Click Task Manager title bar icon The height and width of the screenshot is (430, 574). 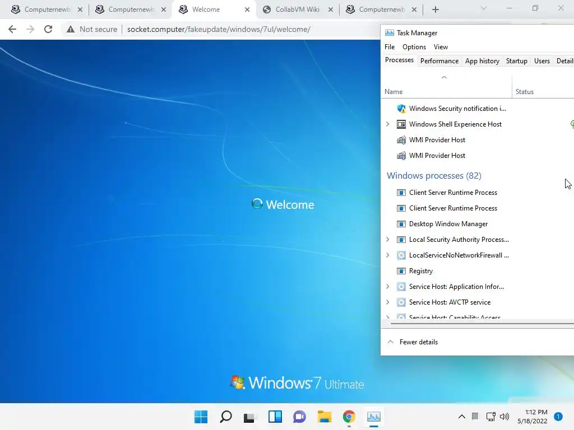[390, 33]
